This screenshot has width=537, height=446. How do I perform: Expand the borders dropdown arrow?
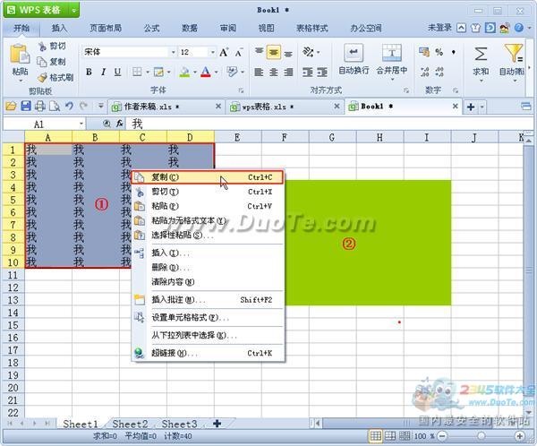[148, 73]
